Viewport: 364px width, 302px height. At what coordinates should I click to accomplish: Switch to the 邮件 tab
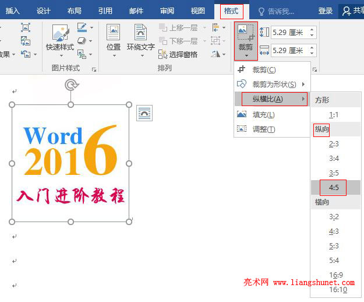(136, 10)
